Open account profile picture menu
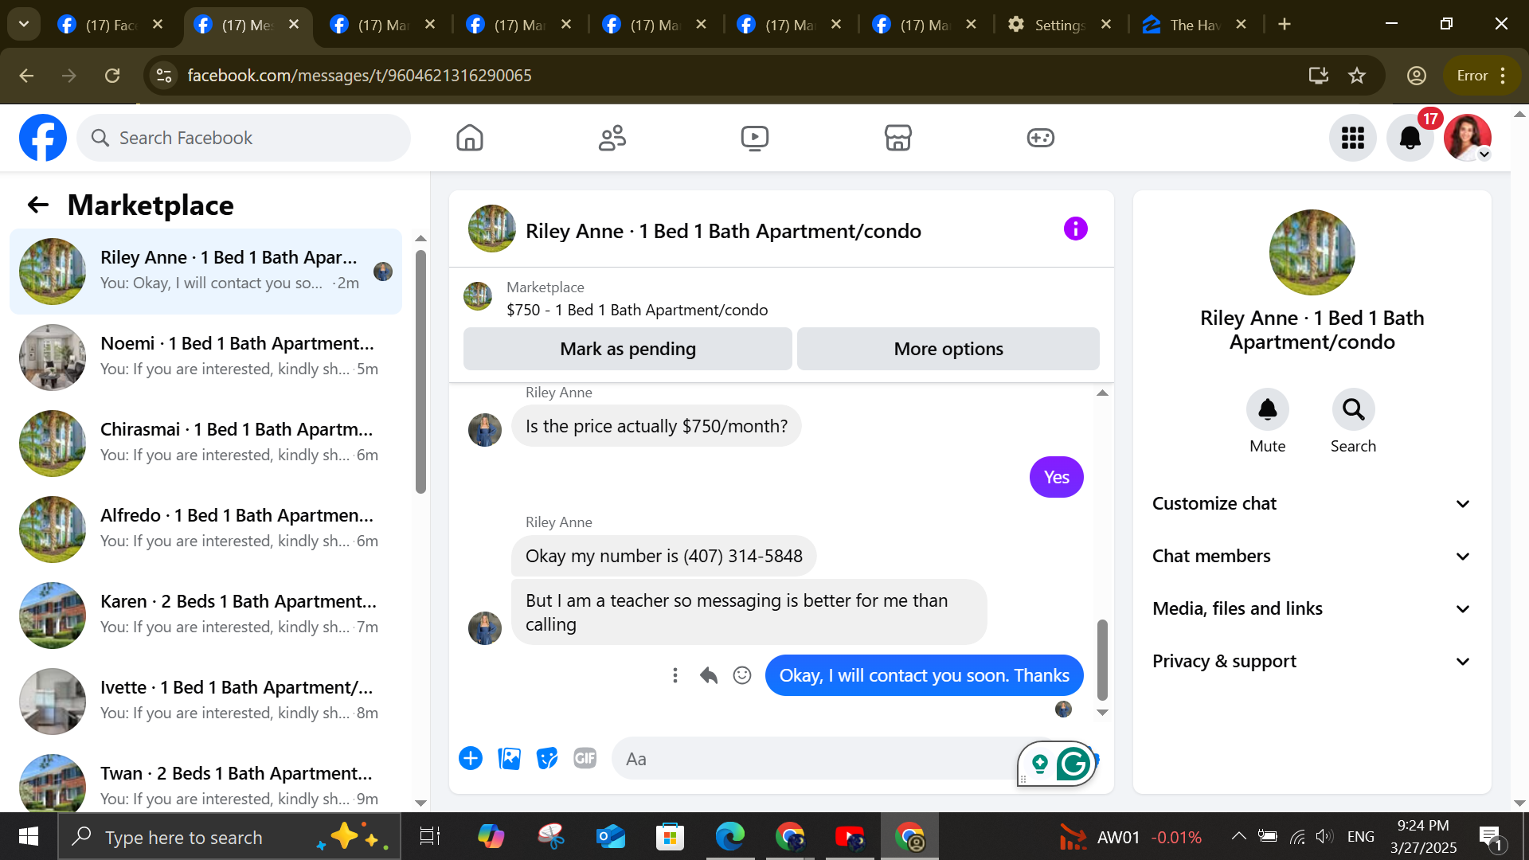This screenshot has width=1529, height=860. pos(1468,138)
